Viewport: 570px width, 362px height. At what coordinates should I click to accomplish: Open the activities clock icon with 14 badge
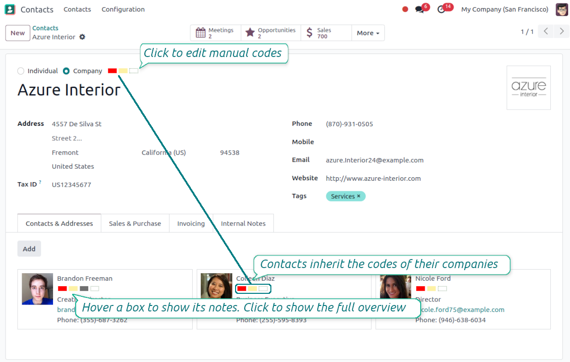(441, 10)
